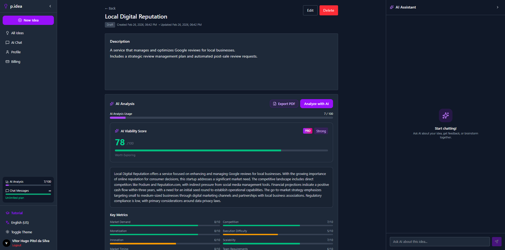The height and width of the screenshot is (250, 505).
Task: Click the Draft status badge
Action: coord(110,25)
